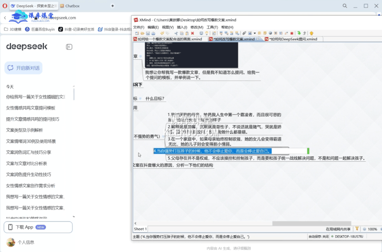Click the Redo icon in XMind toolbar
The height and width of the screenshot is (252, 382).
(x=168, y=33)
